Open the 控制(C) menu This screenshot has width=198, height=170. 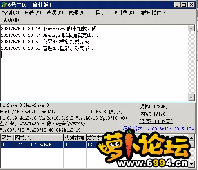(x=11, y=13)
